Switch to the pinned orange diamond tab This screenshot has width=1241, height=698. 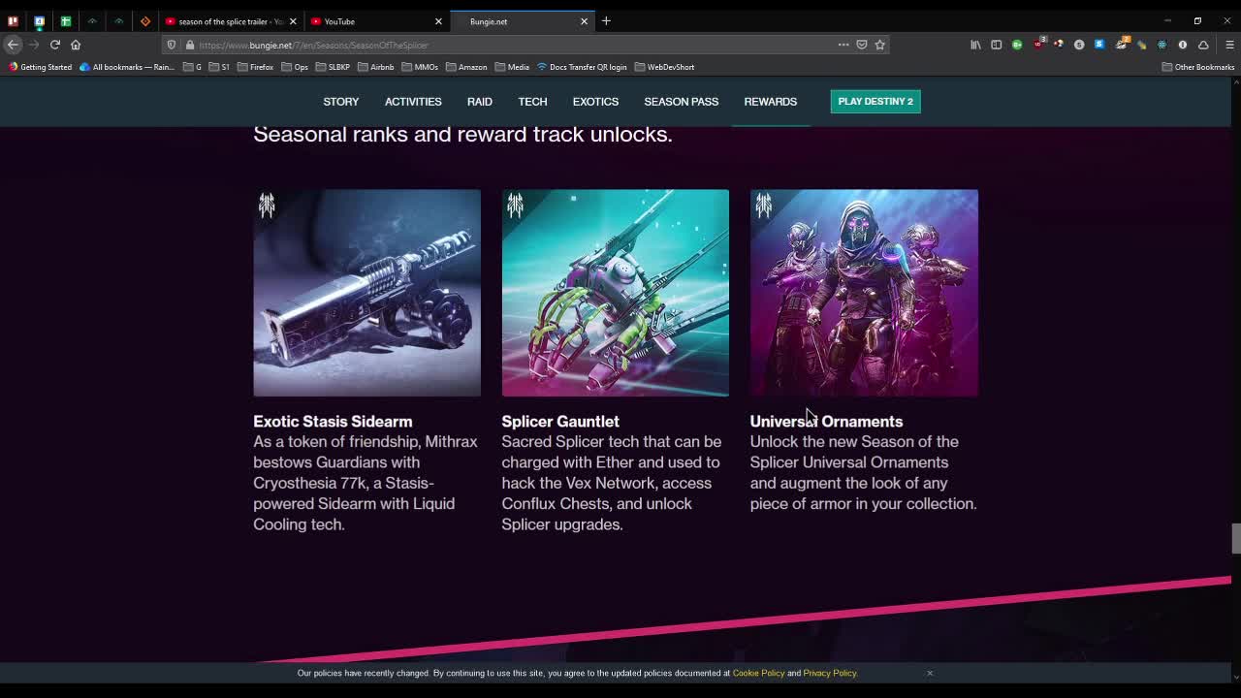(x=145, y=21)
